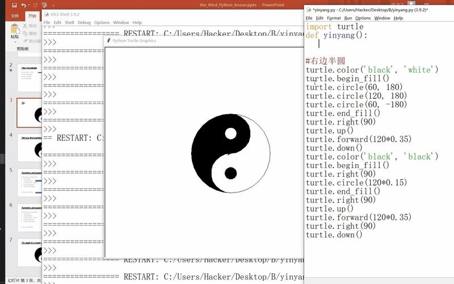Open the Customize Quick Access Toolbar dropdown
Image resolution: width=454 pixels, height=284 pixels.
tap(53, 6)
